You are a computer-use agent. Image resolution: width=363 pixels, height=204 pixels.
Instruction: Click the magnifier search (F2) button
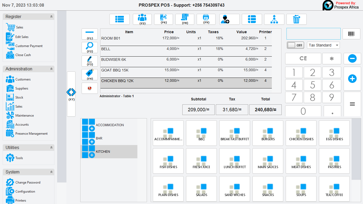click(90, 47)
